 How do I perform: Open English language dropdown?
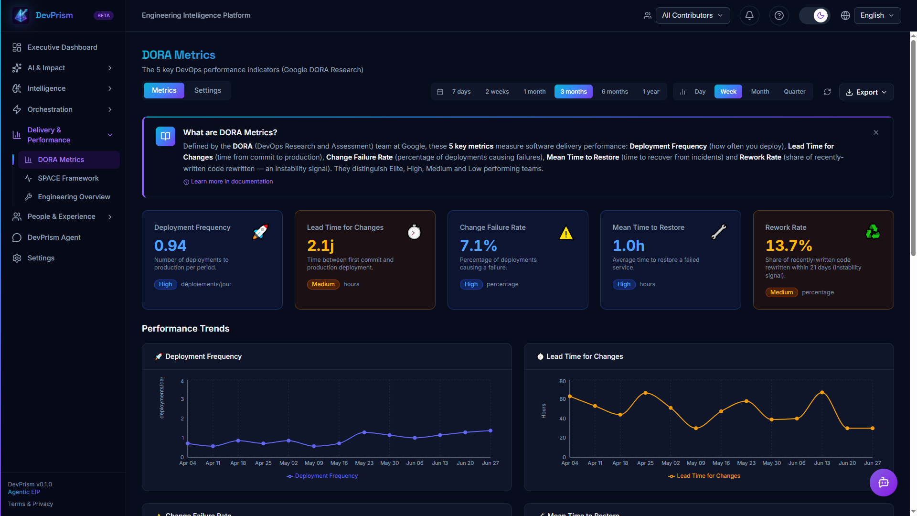(x=877, y=15)
